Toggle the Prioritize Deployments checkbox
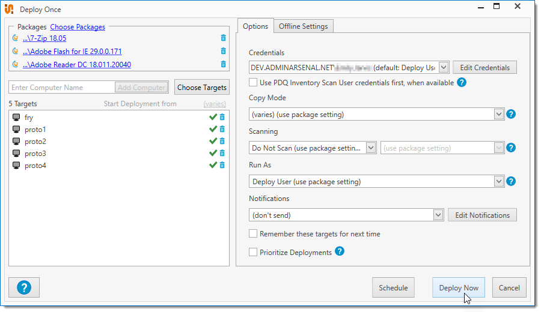This screenshot has width=541, height=312. coord(253,252)
